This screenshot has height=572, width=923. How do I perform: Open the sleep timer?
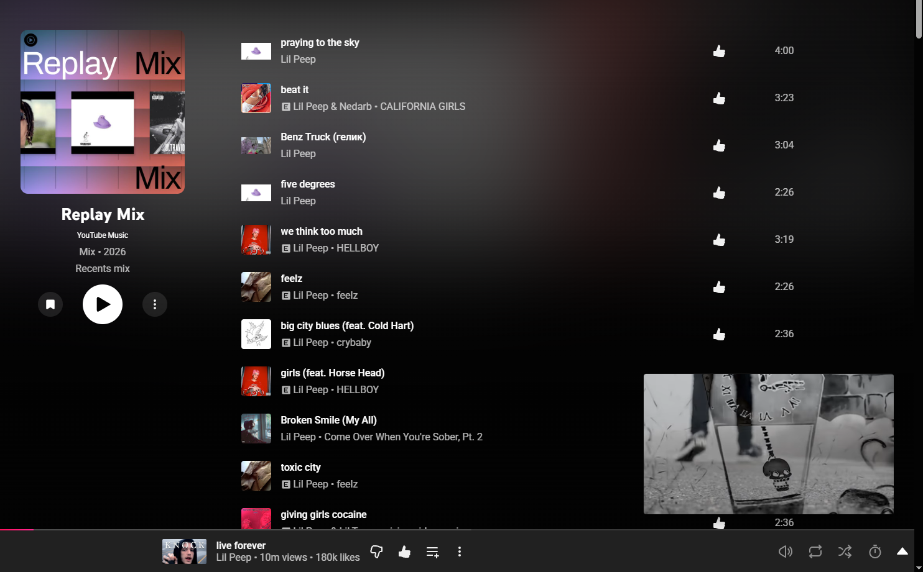pyautogui.click(x=875, y=552)
